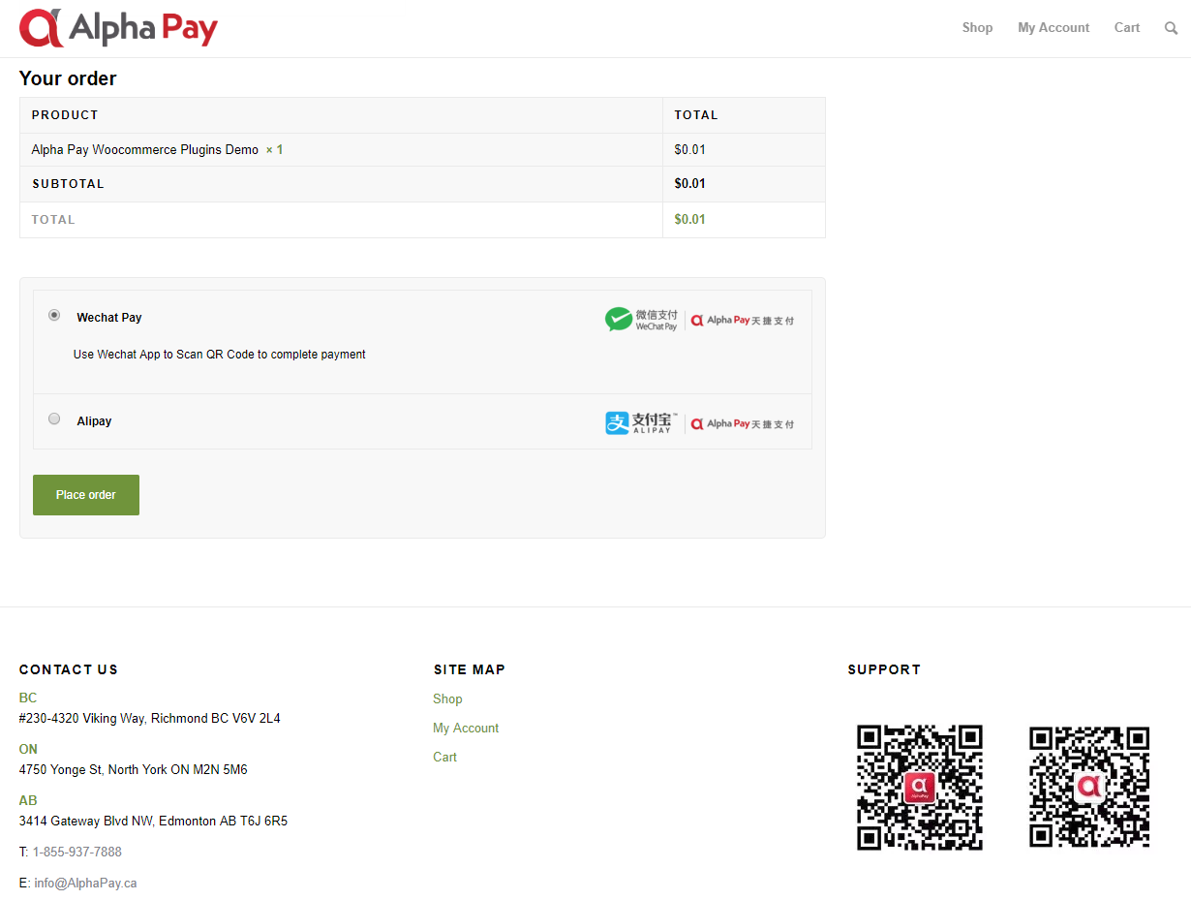Select the Alipay radio button

(x=54, y=419)
